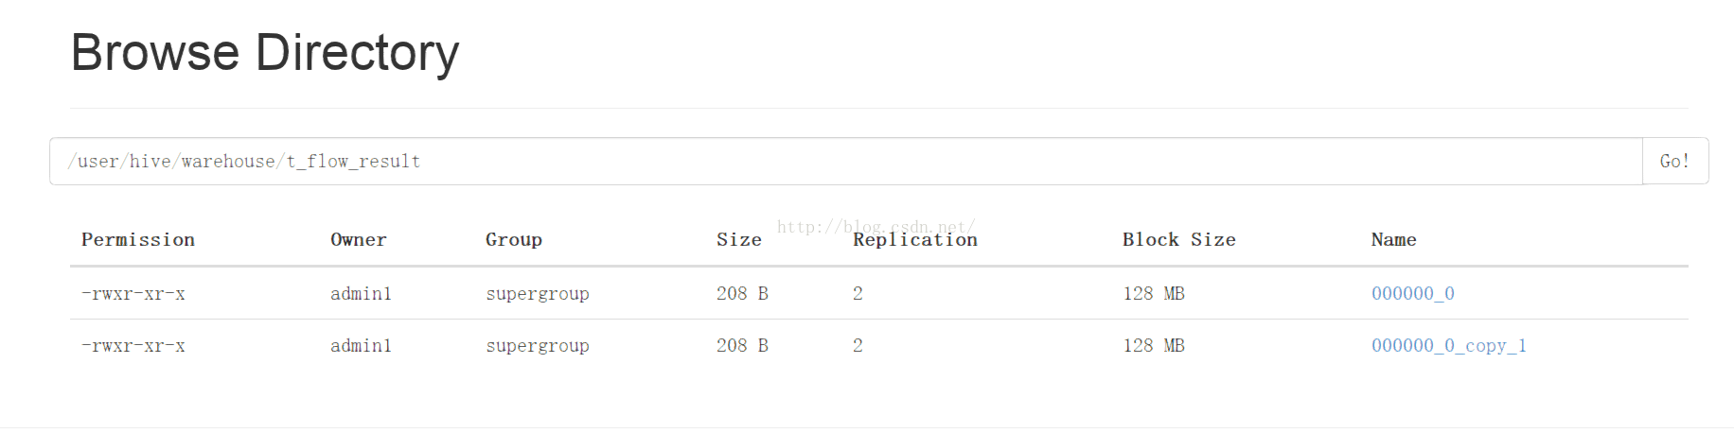Click replication value 2 in first row

858,294
